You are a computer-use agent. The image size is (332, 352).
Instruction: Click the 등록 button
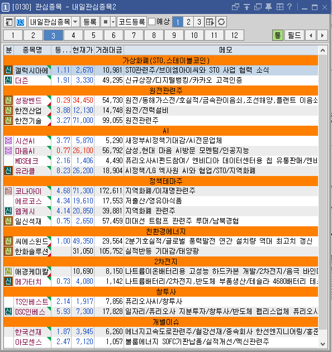coord(90,22)
